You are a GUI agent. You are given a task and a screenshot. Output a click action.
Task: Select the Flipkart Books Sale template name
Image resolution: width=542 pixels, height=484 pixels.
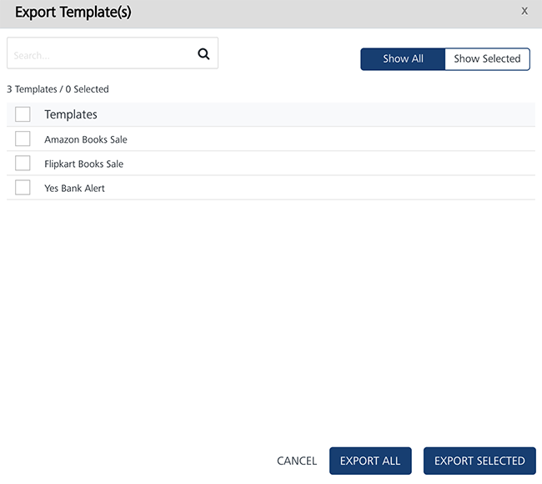click(83, 164)
